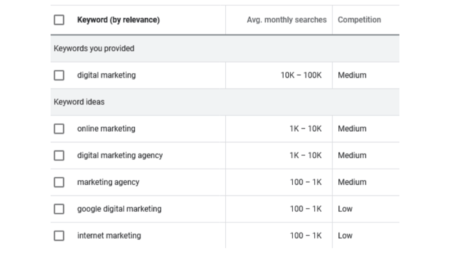Screen dimensions: 450x253
Task: Tick checkbox beside digital marketing agency
Action: (59, 155)
